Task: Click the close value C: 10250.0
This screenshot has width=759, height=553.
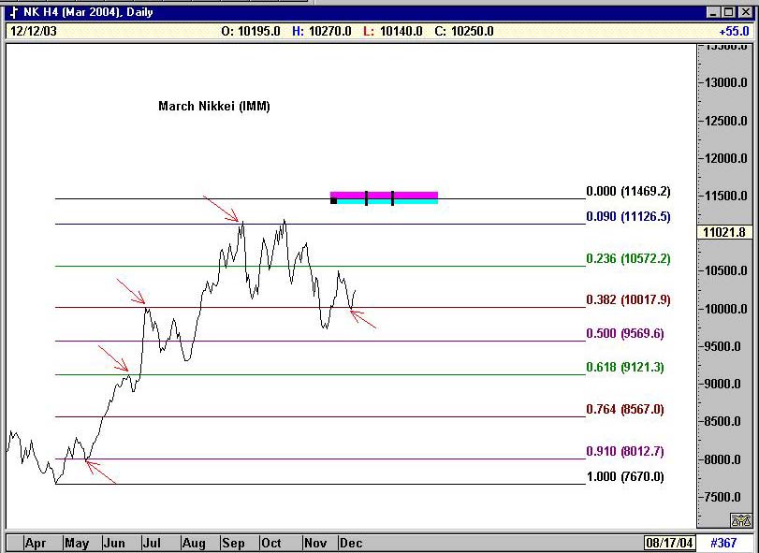Action: [x=464, y=32]
